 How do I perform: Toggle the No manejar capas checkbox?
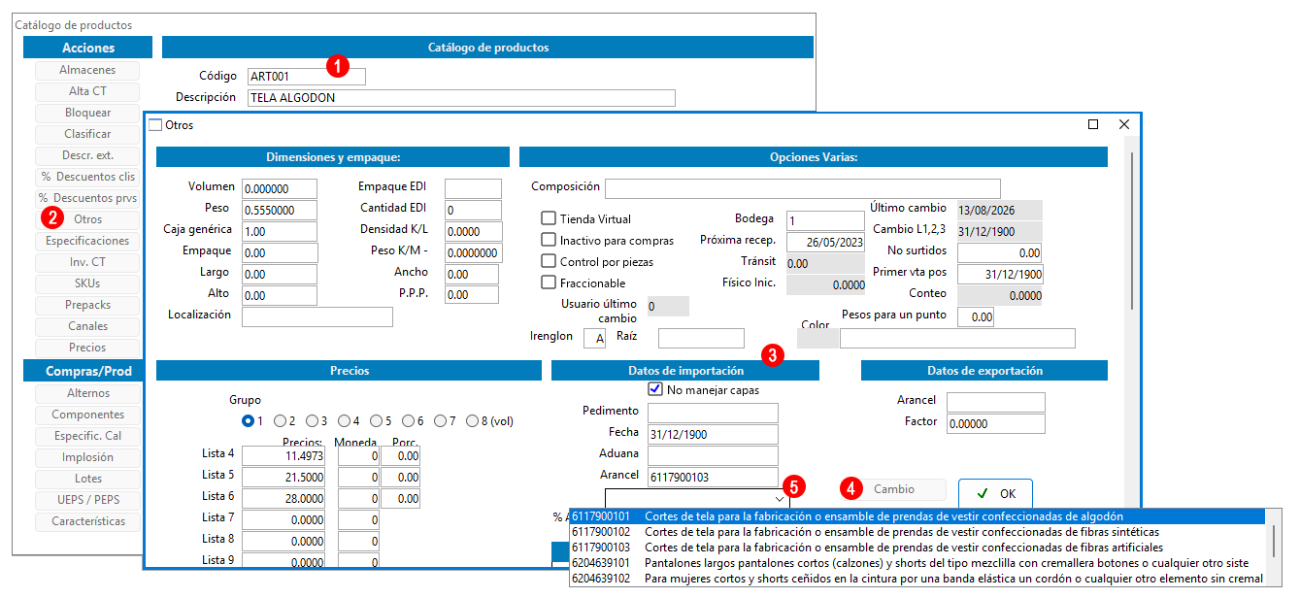(655, 389)
